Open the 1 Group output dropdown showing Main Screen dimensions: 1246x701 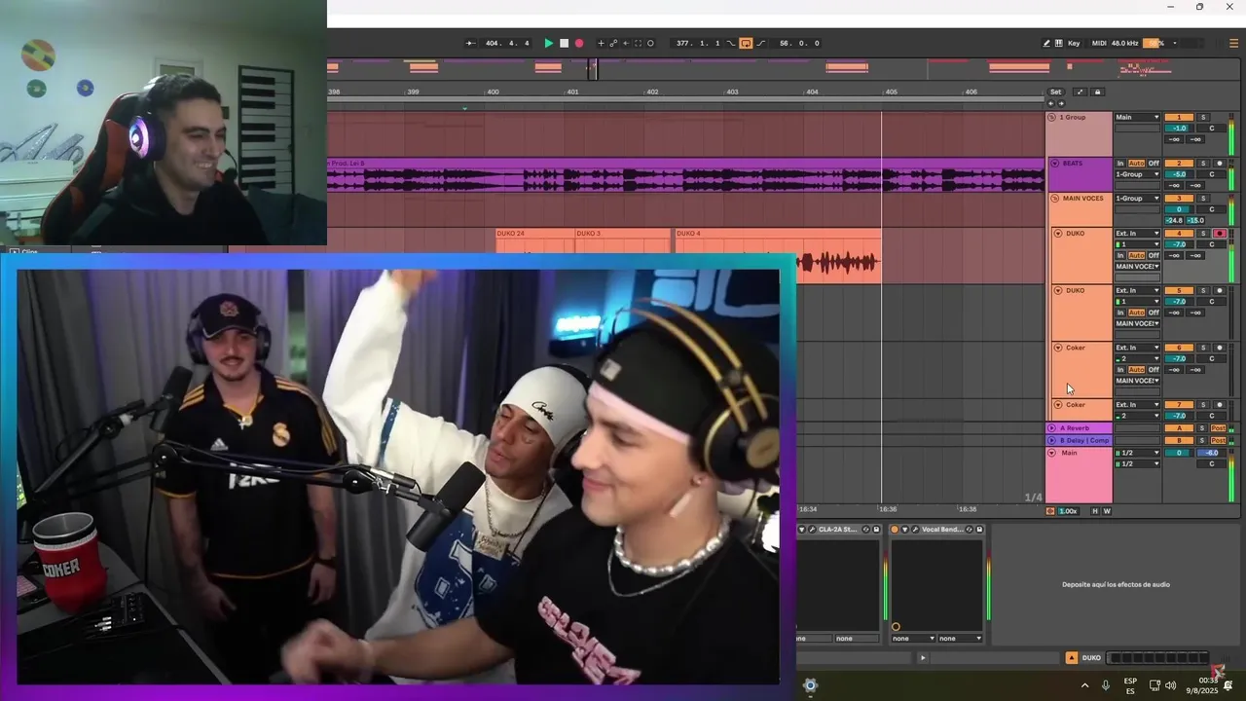(1138, 117)
